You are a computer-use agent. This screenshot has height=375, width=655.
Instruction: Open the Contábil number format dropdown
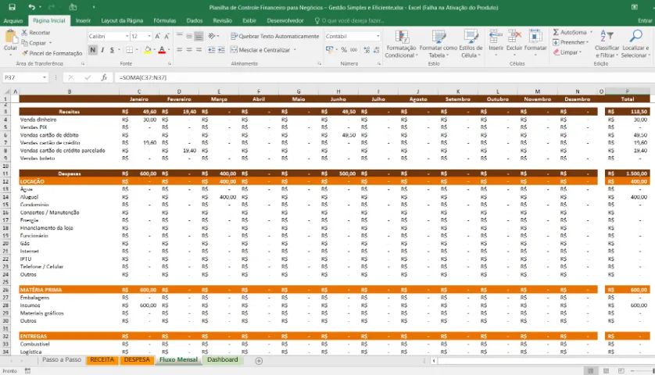coord(378,37)
